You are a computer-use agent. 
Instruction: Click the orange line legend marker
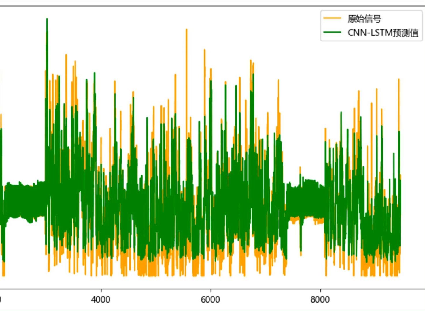click(332, 18)
